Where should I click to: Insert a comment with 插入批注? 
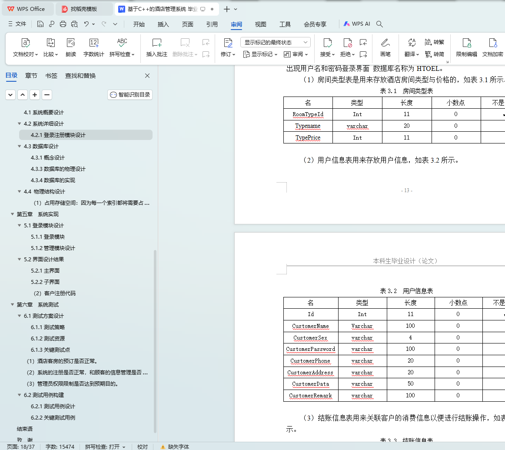pyautogui.click(x=157, y=47)
